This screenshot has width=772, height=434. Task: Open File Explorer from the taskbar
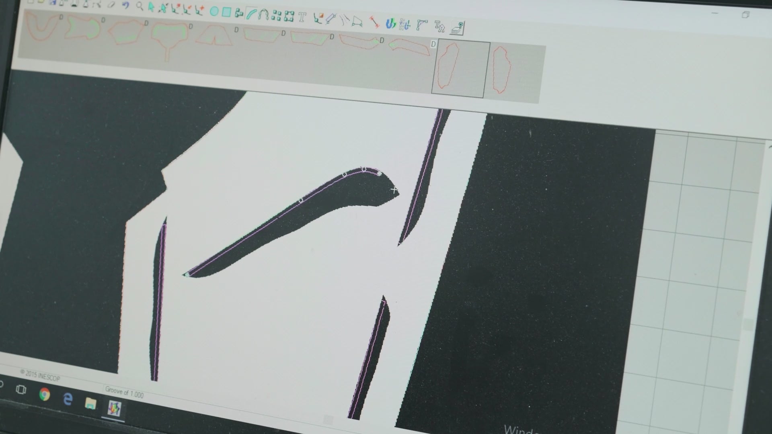pos(91,403)
